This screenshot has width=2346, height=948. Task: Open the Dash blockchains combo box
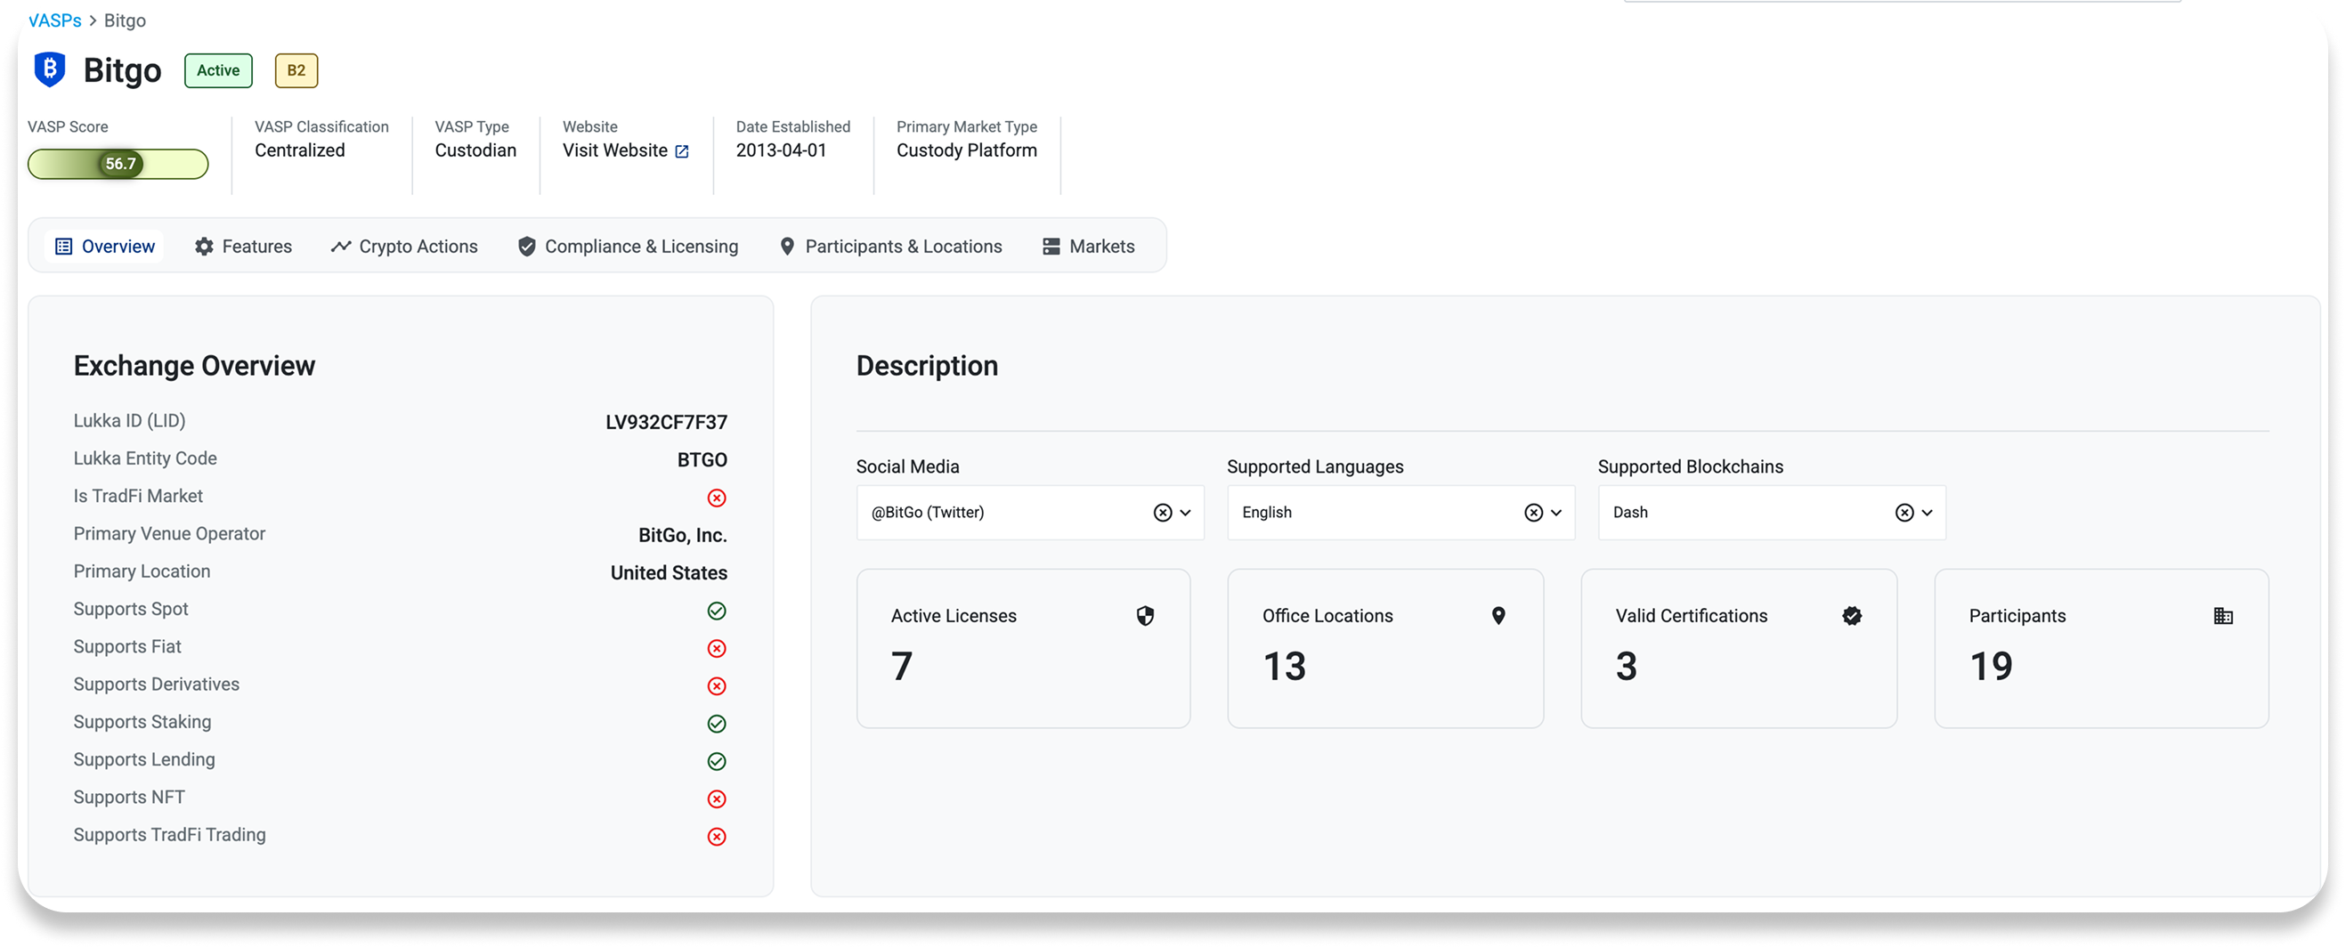tap(1772, 513)
